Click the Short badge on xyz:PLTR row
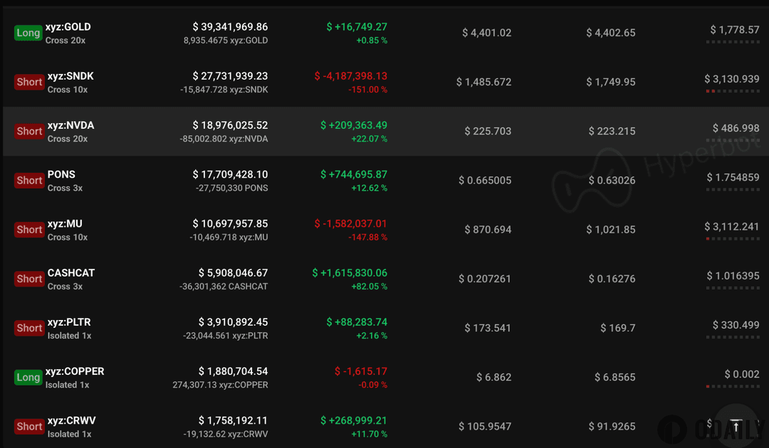Viewport: 769px width, 448px height. (x=29, y=328)
